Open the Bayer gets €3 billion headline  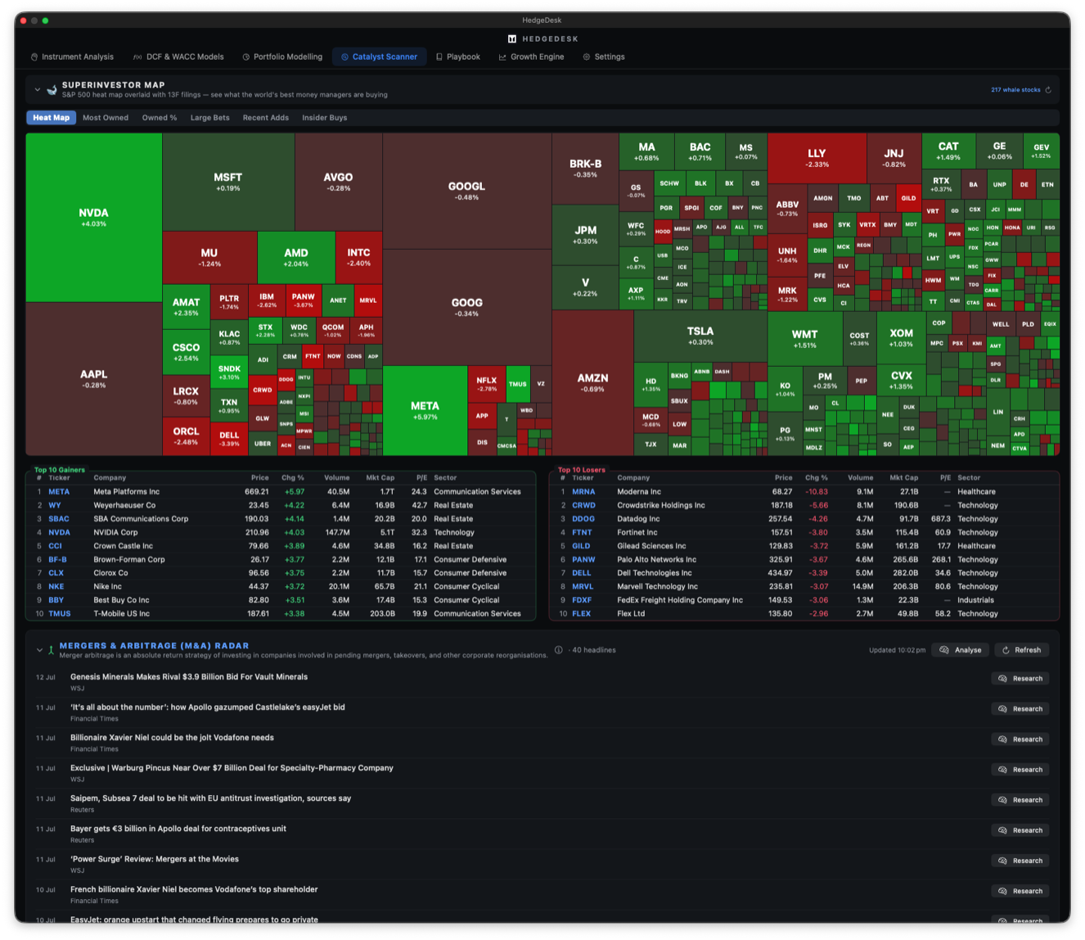coord(178,829)
